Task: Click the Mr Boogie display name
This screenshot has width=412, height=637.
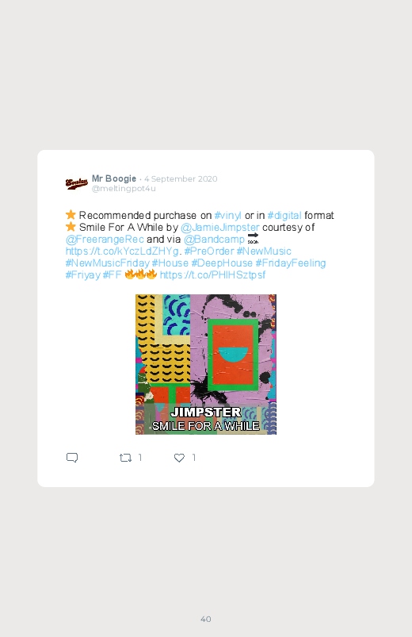Action: tap(114, 178)
